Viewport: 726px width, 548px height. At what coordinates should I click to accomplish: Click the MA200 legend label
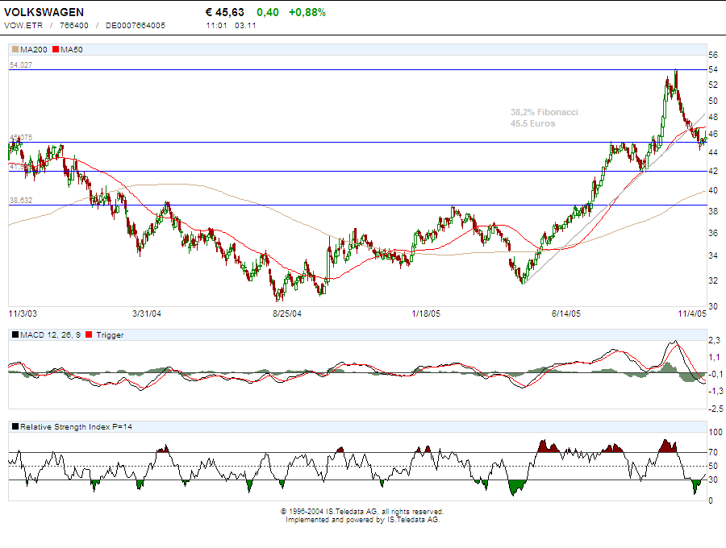click(34, 49)
